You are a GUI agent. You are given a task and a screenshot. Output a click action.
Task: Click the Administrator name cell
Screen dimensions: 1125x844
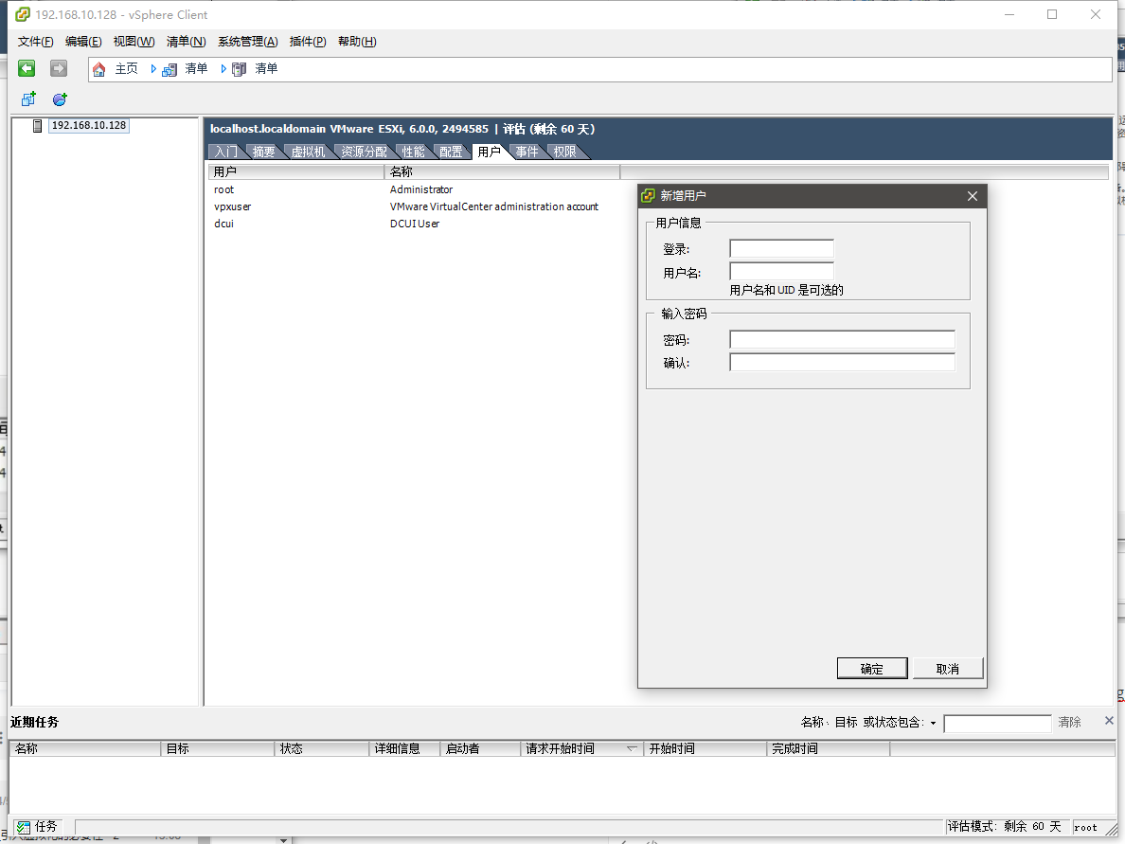coord(422,189)
